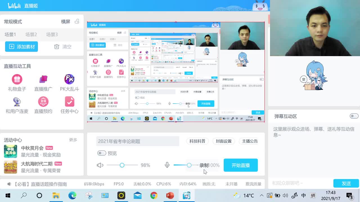This screenshot has width=360, height=202.
Task: Click the system volume tray icon
Action: 285,196
